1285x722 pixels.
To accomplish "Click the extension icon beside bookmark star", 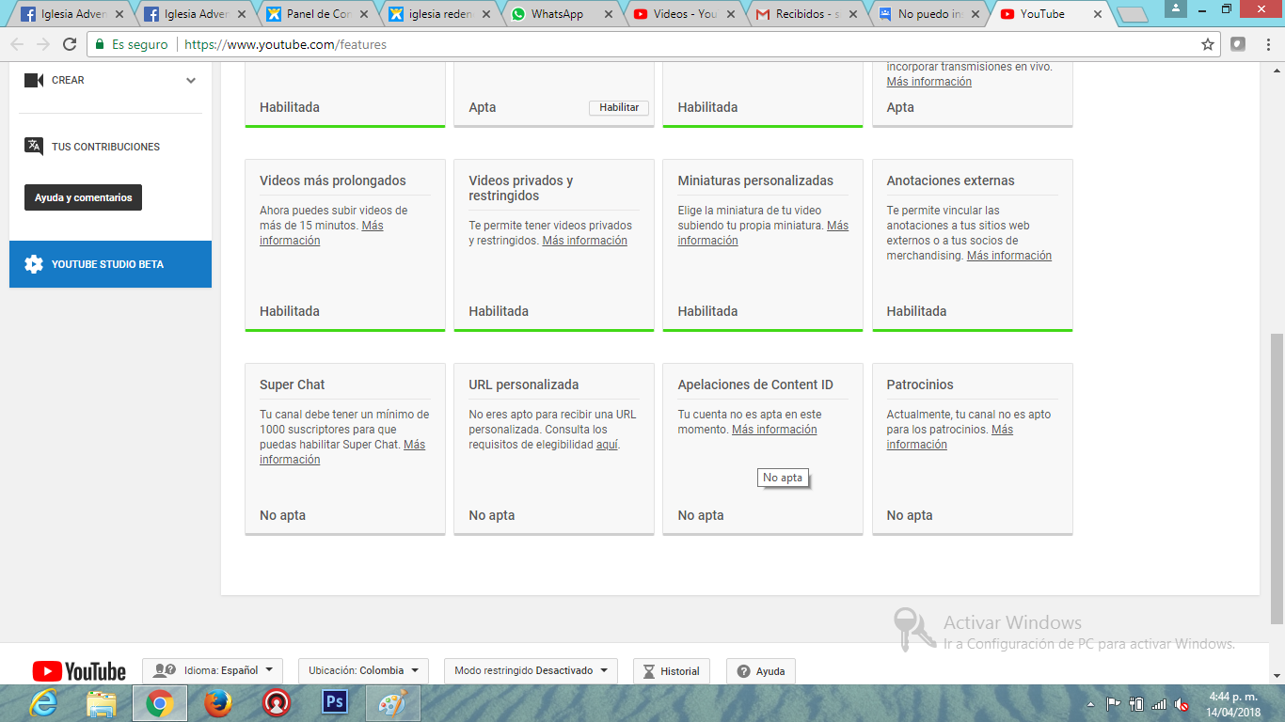I will (x=1238, y=44).
